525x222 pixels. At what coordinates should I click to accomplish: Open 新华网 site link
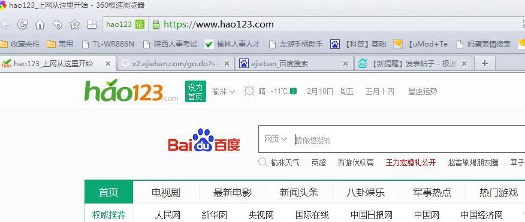click(215, 215)
